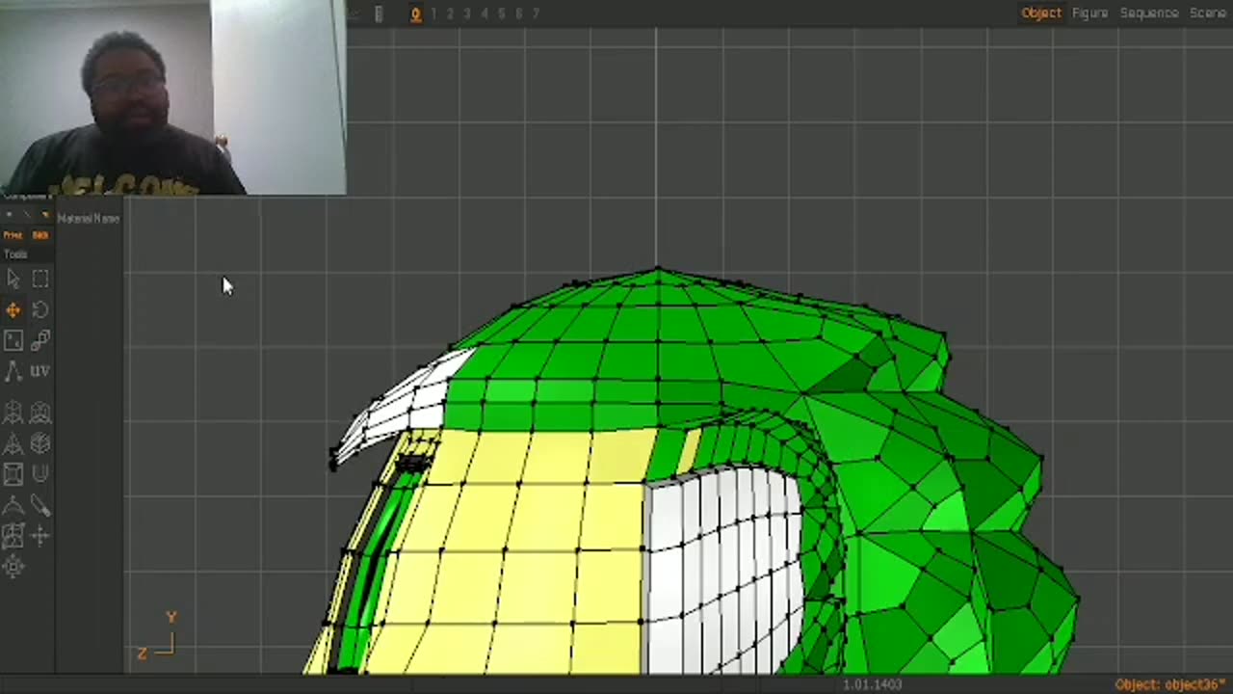Viewport: 1233px width, 694px height.
Task: Click the Tools panel label
Action: [15, 254]
